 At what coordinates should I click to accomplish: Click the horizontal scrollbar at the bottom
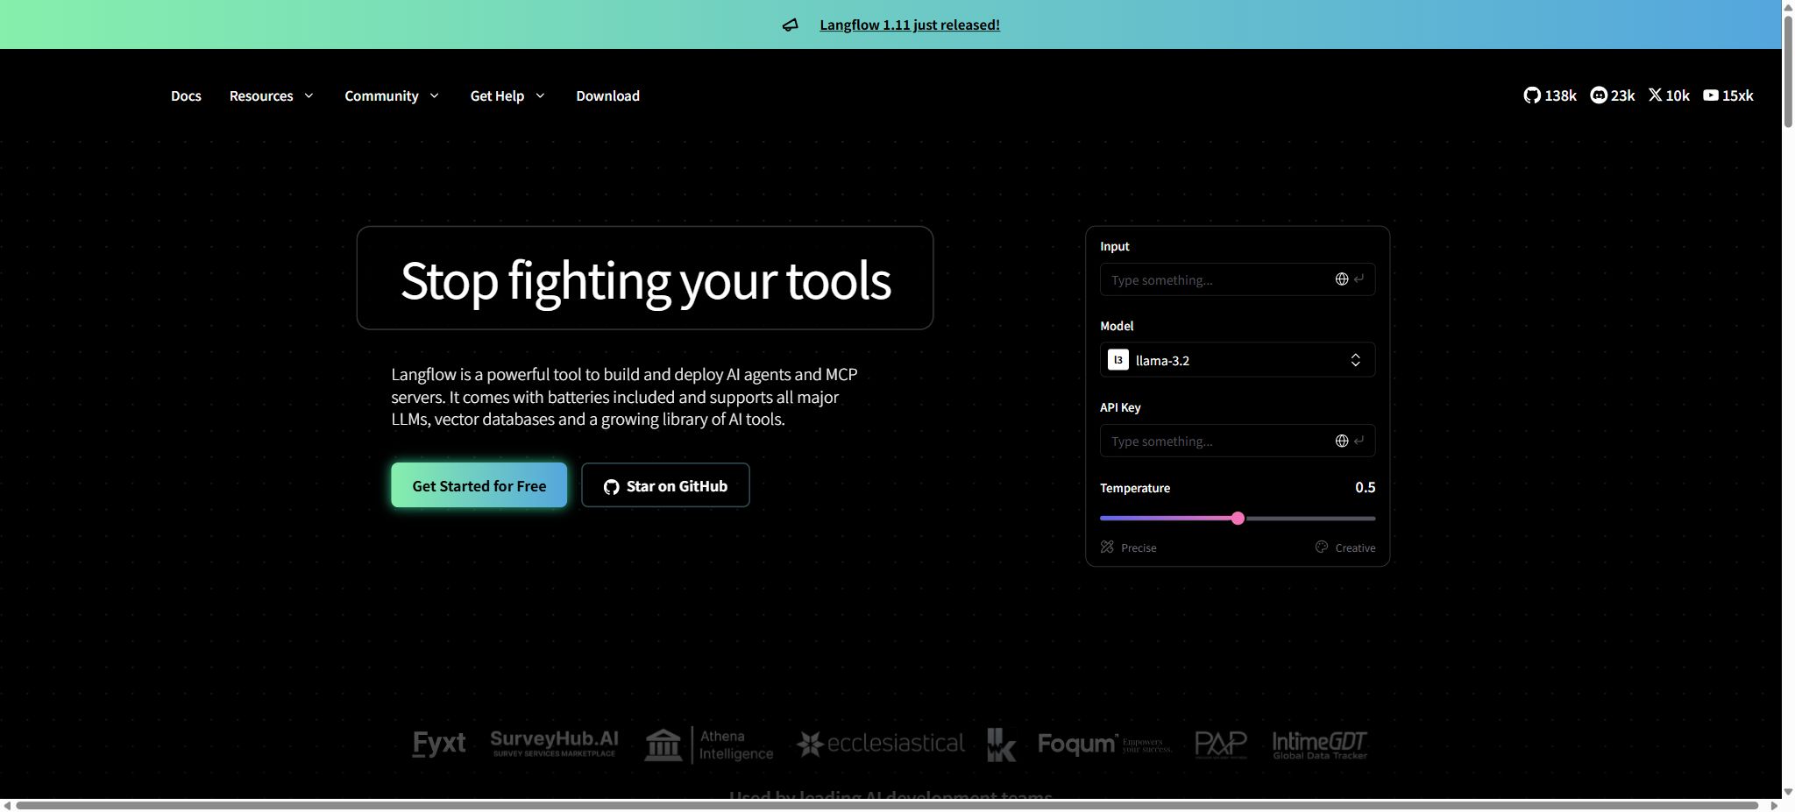pyautogui.click(x=887, y=805)
